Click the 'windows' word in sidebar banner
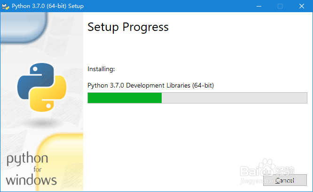Viewport: 313px width, 192px height. [x=31, y=180]
